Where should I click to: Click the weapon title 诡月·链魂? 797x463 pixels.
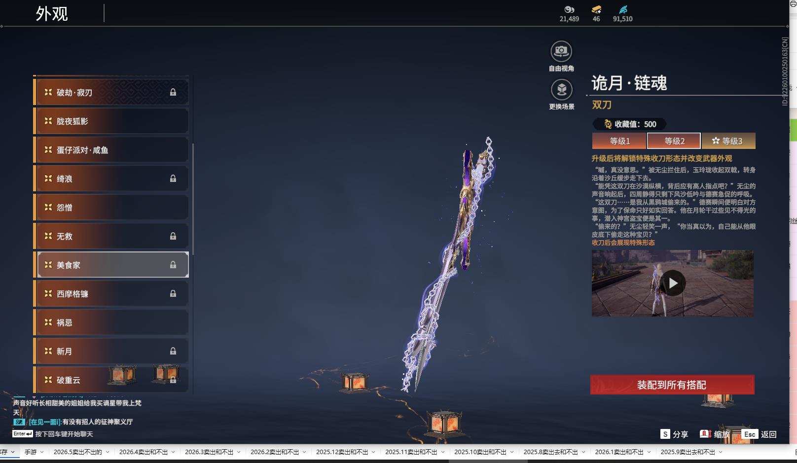tap(629, 83)
